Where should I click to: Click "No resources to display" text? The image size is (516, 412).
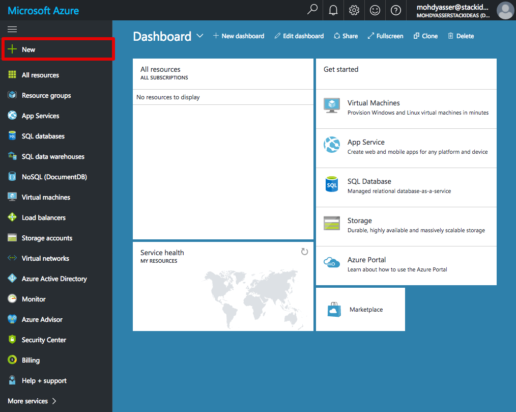click(168, 97)
